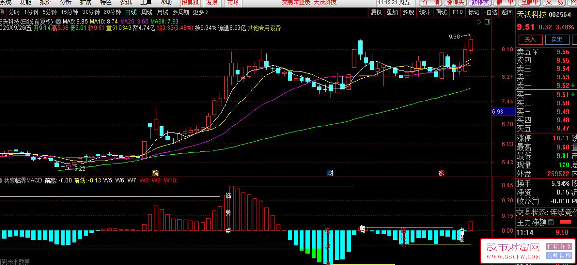Open the 分析 menu
The width and height of the screenshot is (577, 265).
pos(65,2)
